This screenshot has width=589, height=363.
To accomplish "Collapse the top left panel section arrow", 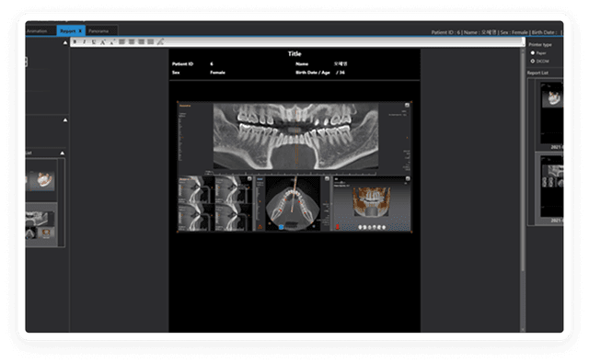I will click(x=65, y=43).
